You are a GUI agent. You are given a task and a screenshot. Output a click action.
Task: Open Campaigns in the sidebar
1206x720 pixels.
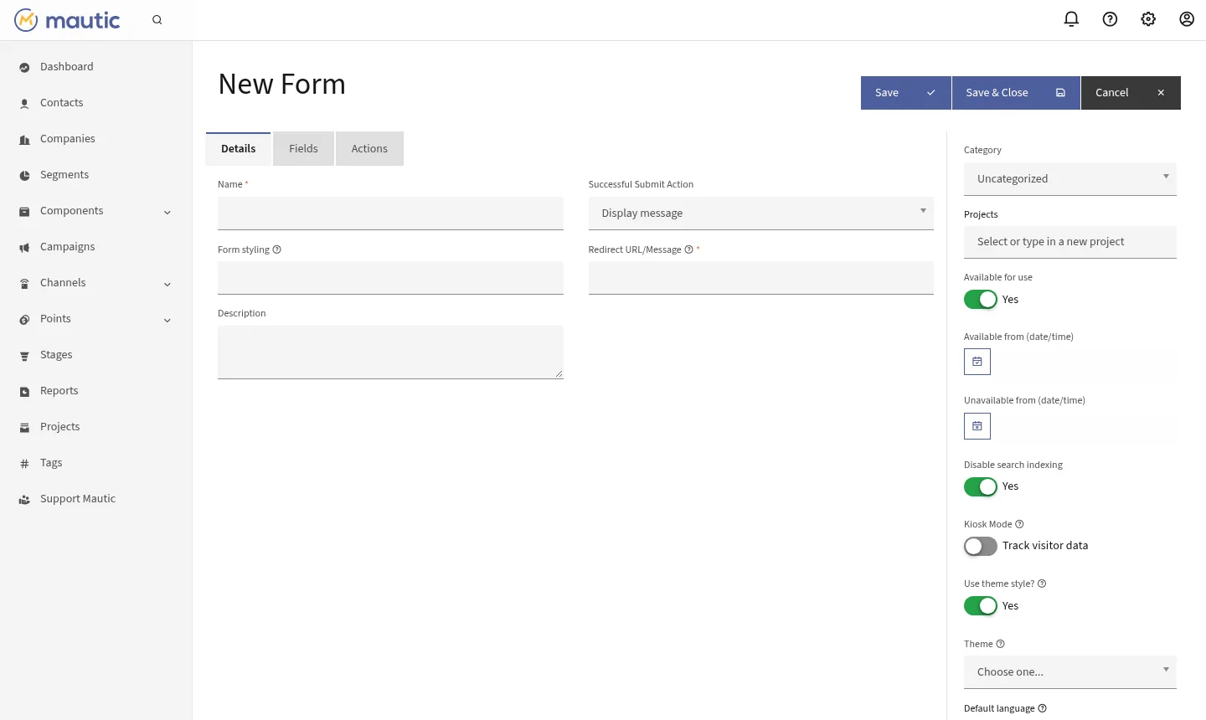click(67, 247)
